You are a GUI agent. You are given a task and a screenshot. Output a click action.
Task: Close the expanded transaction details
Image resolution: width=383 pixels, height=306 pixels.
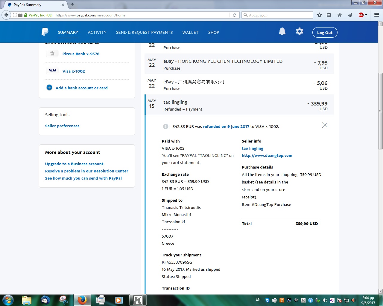click(324, 125)
